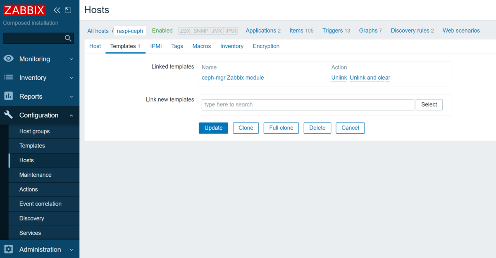Viewport: 496px width, 258px height.
Task: Click the Full clone button
Action: [281, 128]
